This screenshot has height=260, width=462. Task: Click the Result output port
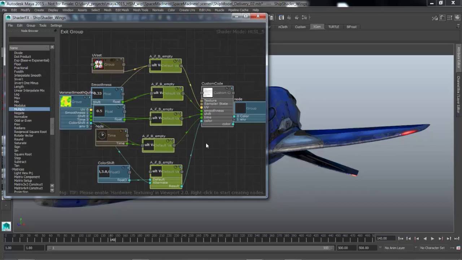tap(181, 186)
